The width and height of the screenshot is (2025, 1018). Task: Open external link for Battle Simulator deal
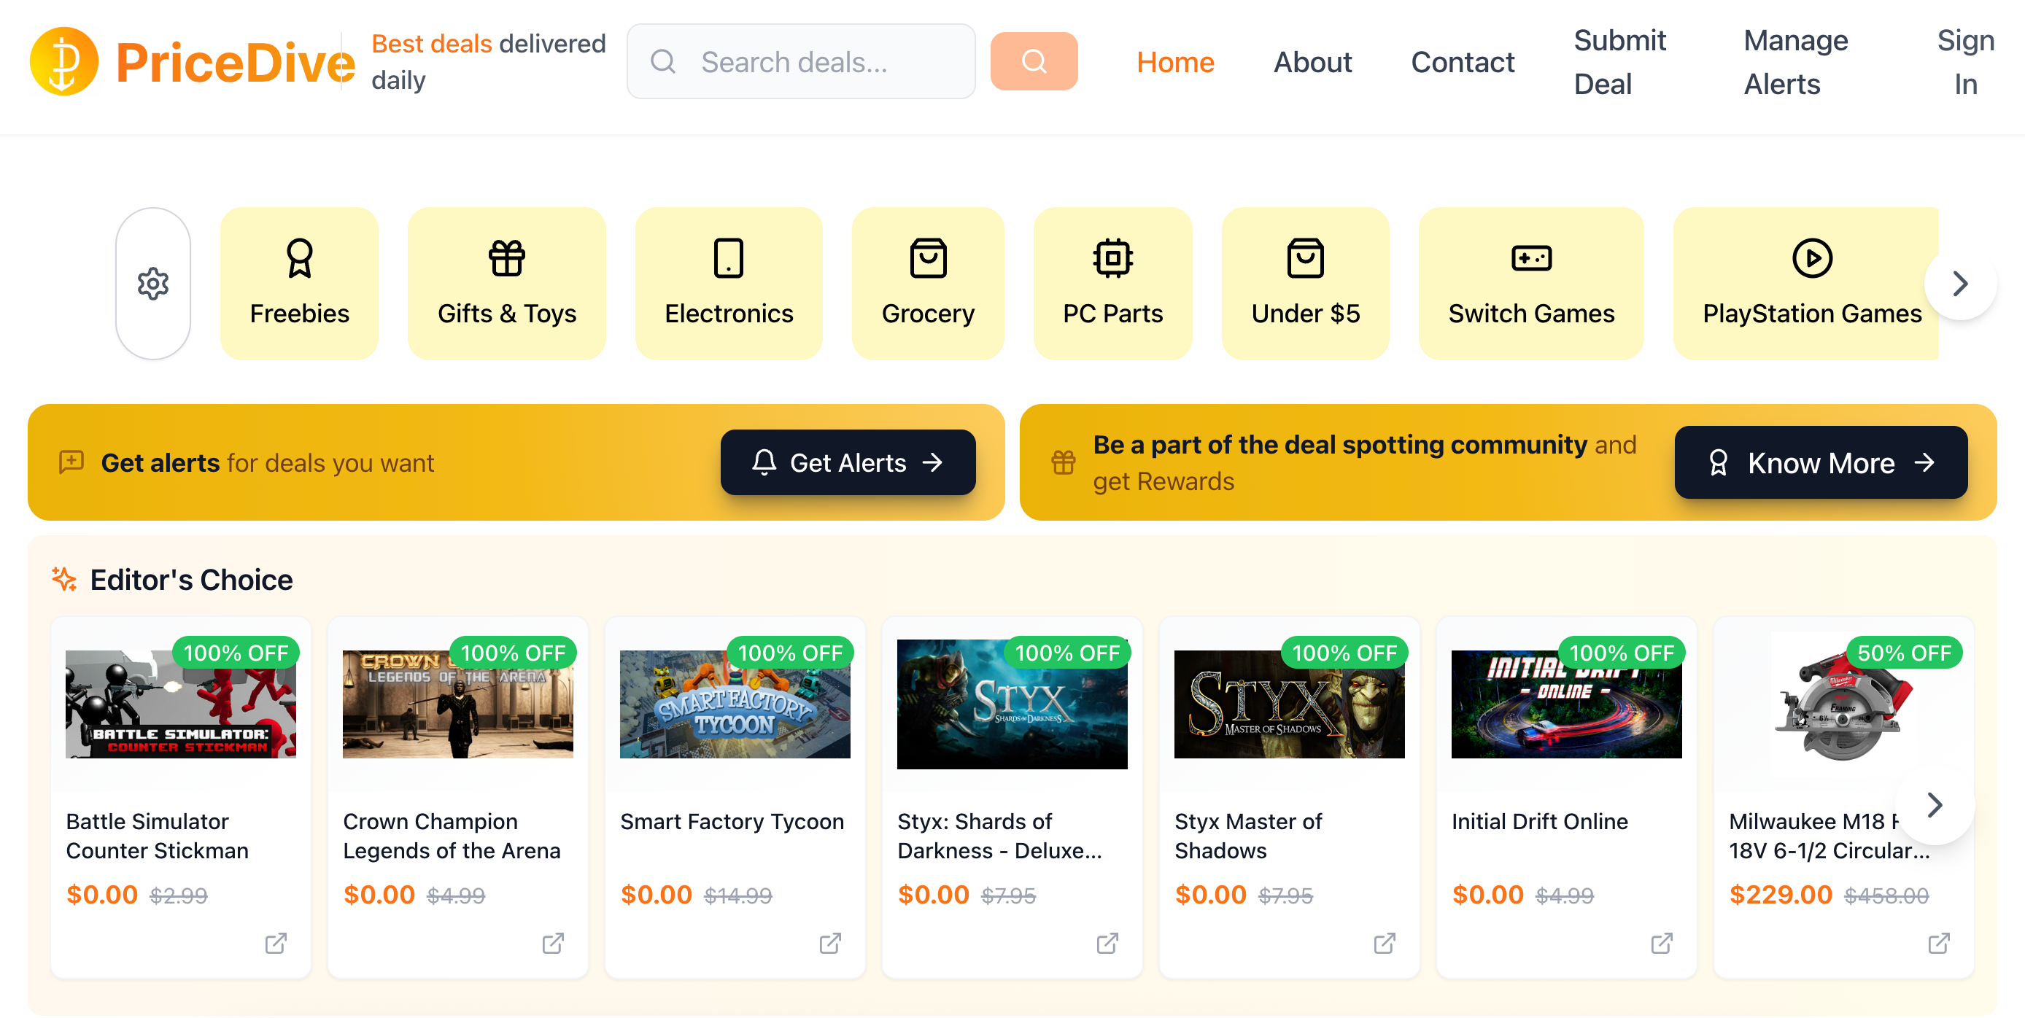click(x=276, y=943)
